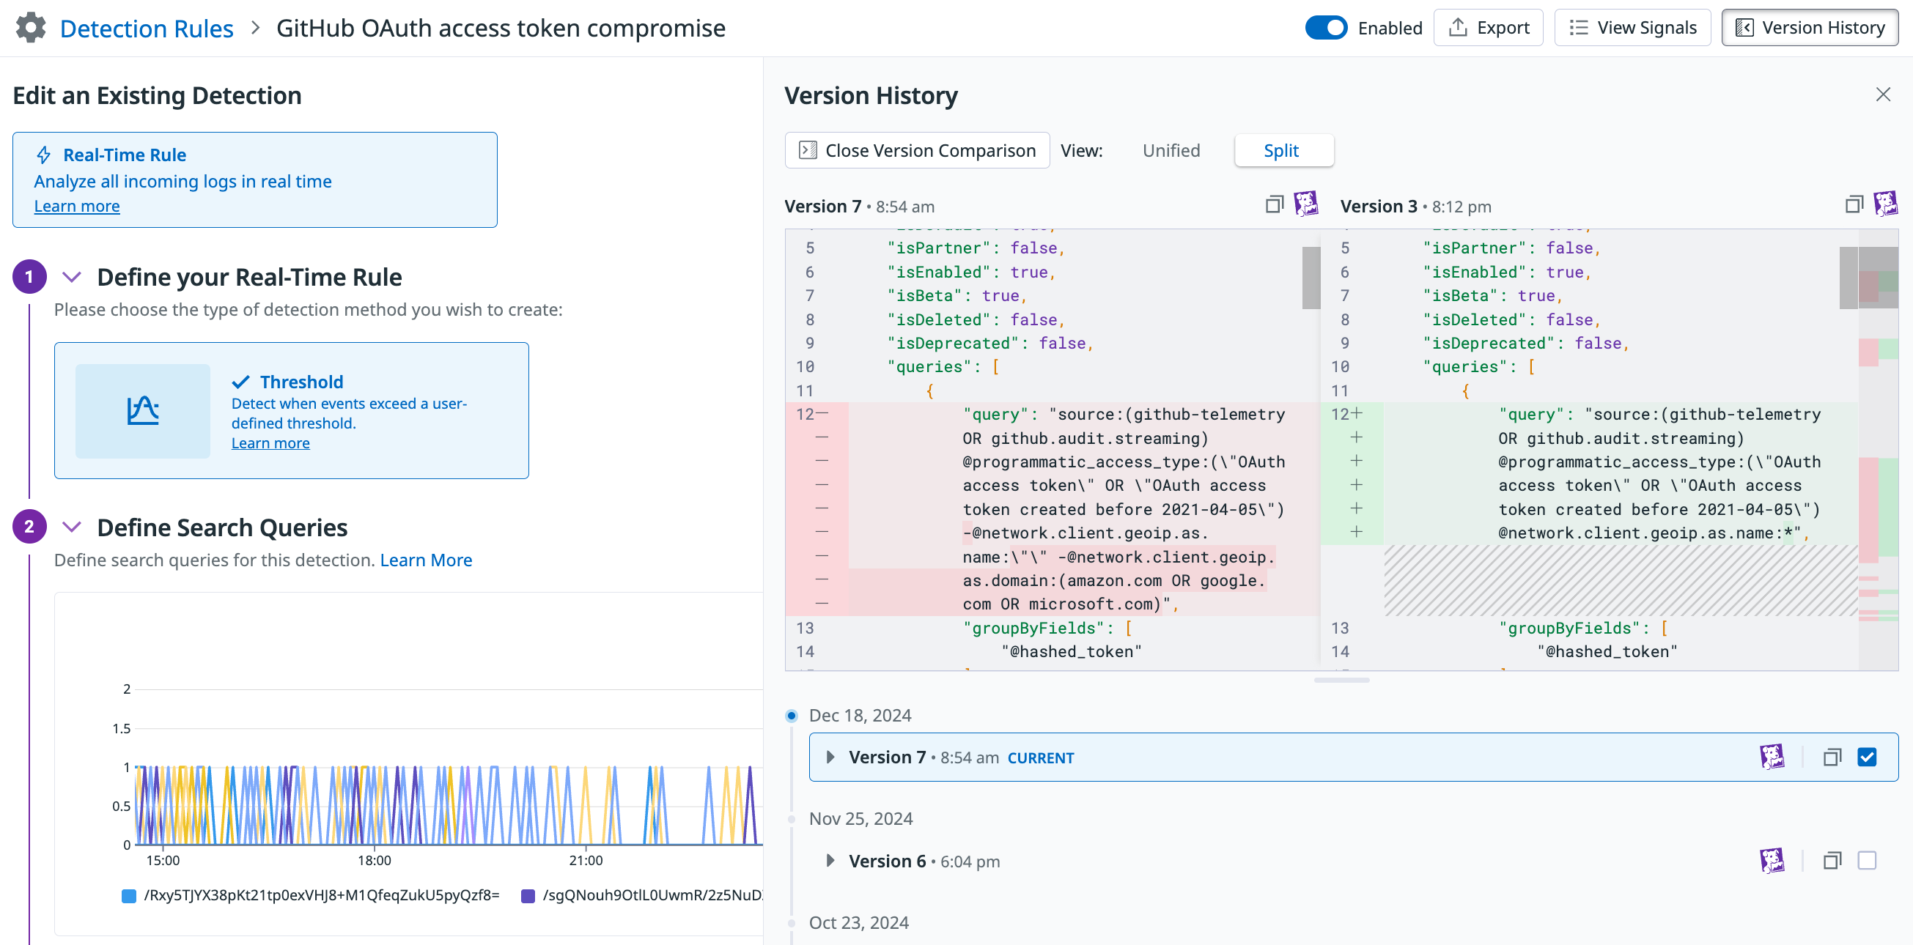Image resolution: width=1913 pixels, height=945 pixels.
Task: Click the 18:00 axis label on chart
Action: click(375, 860)
